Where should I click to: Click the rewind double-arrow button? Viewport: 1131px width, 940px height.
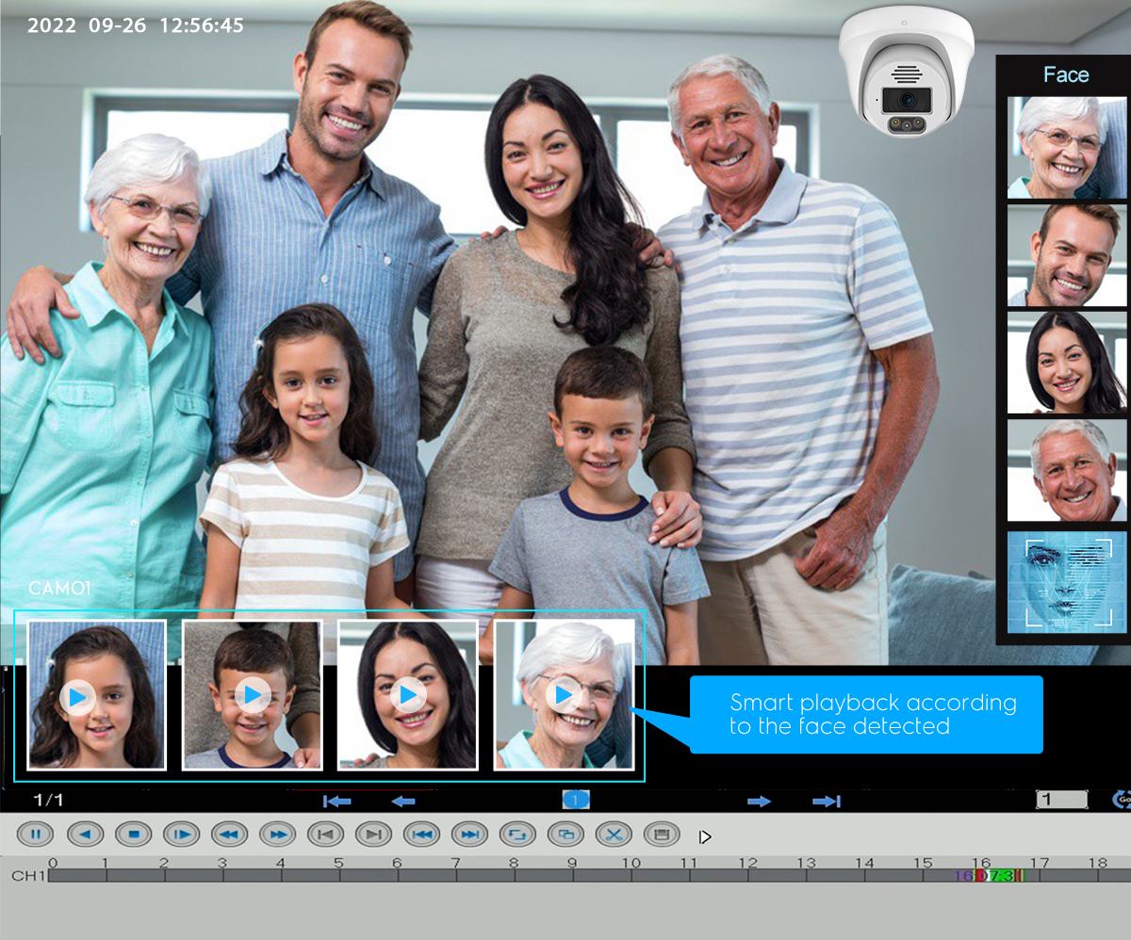[229, 835]
